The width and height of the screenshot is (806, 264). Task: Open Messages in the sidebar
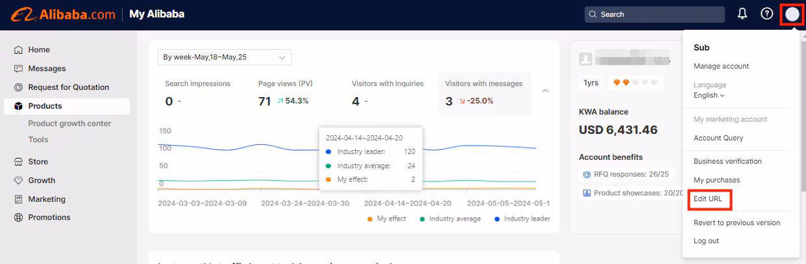pos(47,69)
